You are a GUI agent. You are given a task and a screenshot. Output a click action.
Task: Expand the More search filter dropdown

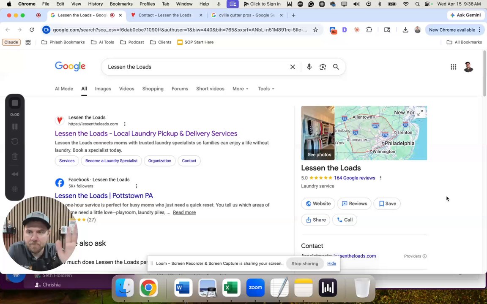coord(241,89)
